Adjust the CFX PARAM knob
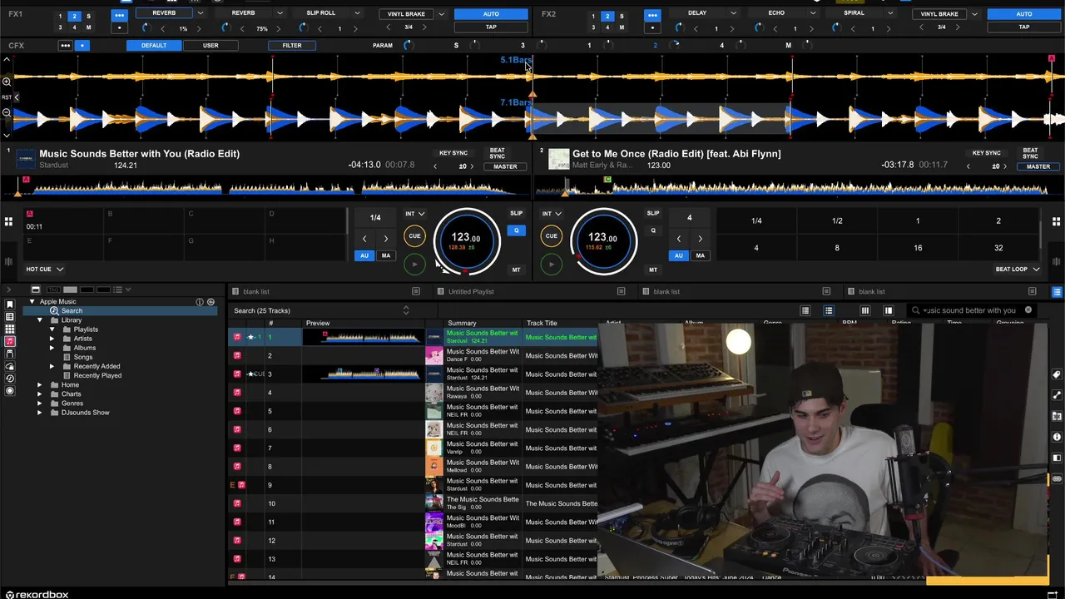The image size is (1065, 599). [408, 45]
